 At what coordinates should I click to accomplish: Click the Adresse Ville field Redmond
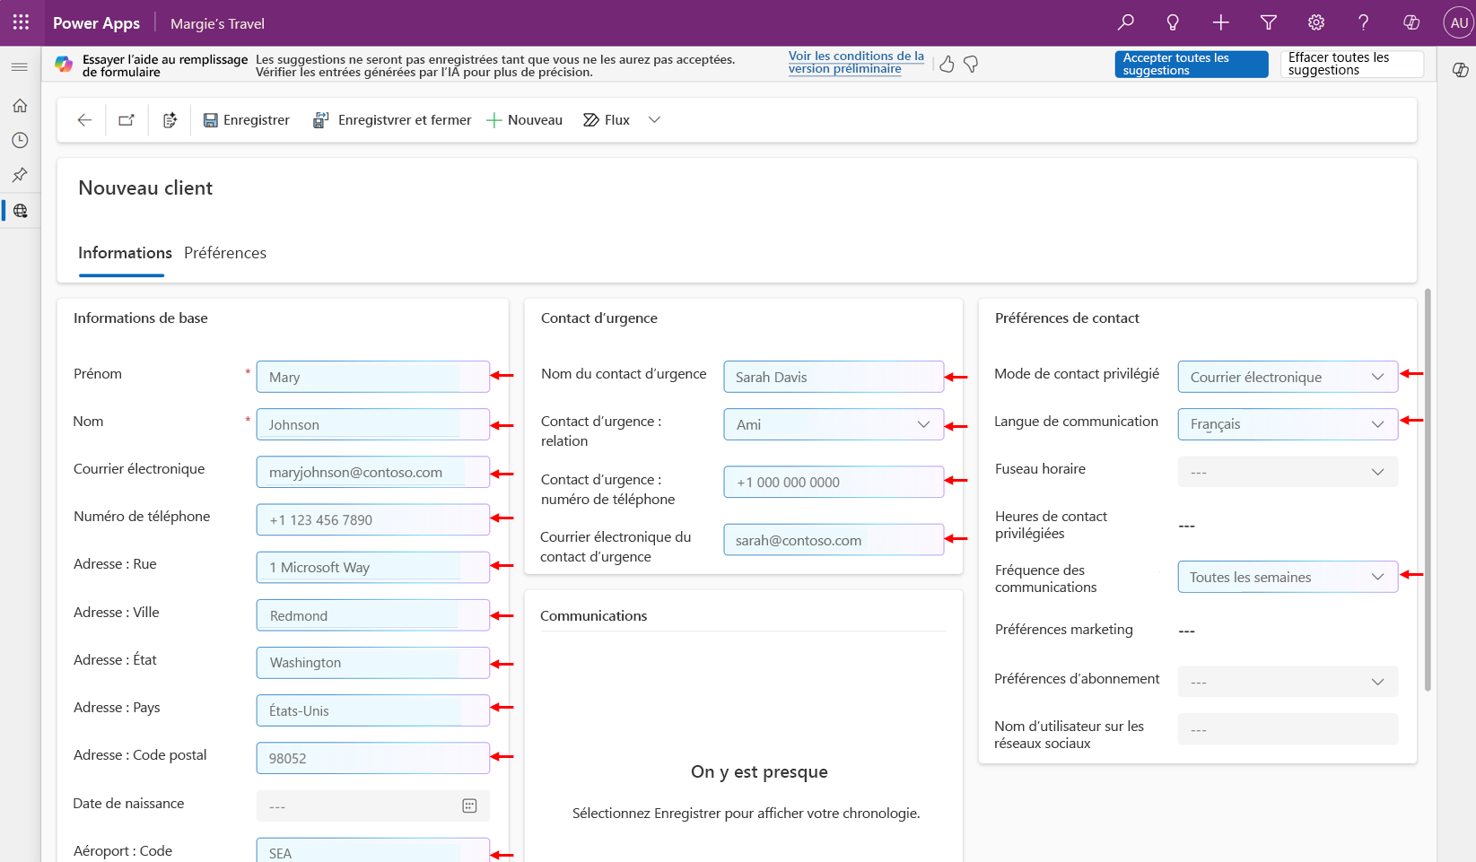point(373,615)
